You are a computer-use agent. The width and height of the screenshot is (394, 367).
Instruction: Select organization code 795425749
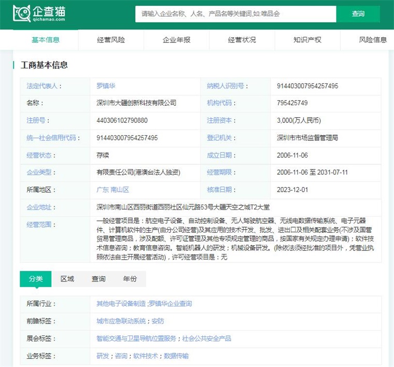(292, 103)
